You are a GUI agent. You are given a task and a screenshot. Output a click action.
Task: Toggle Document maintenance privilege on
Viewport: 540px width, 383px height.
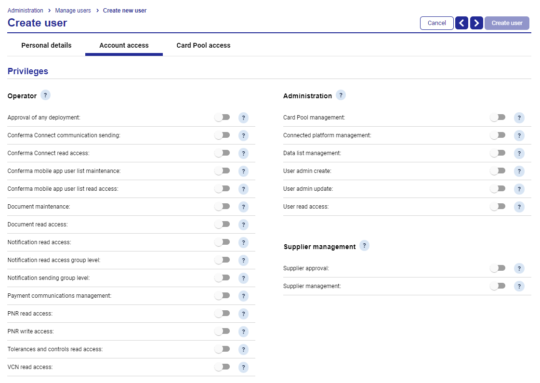point(222,206)
